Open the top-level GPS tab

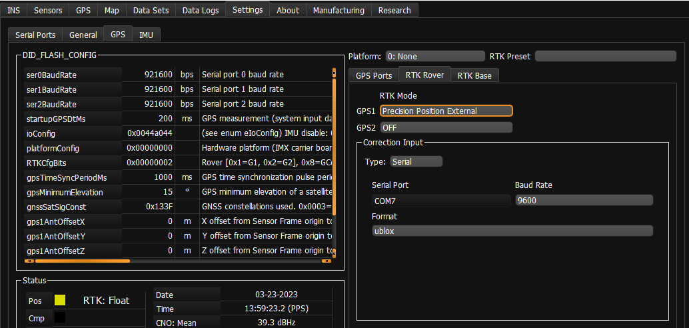(83, 10)
